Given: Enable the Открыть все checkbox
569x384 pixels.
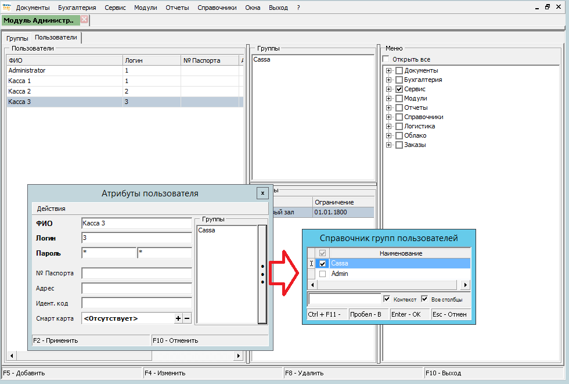Looking at the screenshot, I should 386,59.
